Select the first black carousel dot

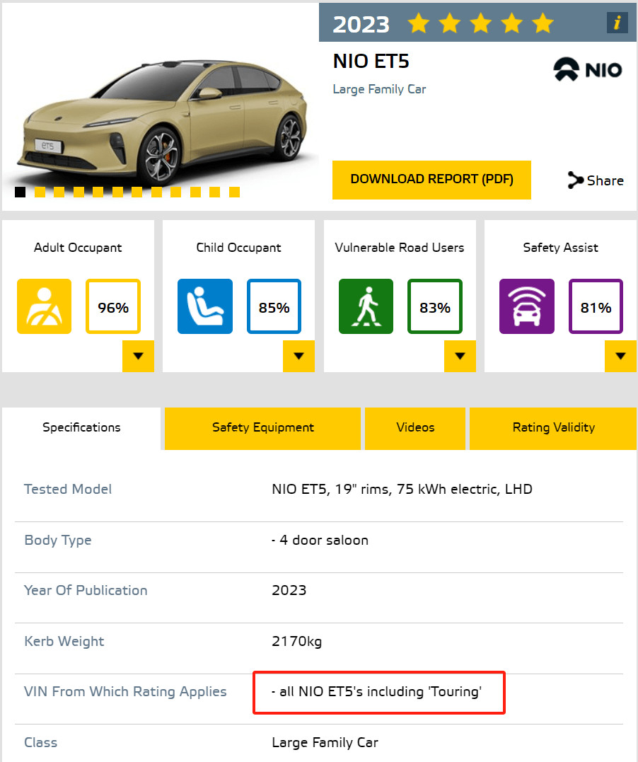(21, 192)
